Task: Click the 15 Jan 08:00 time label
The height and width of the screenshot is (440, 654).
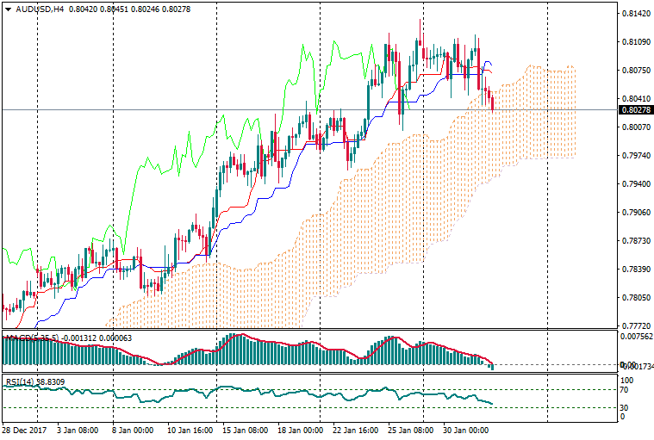Action: (243, 429)
